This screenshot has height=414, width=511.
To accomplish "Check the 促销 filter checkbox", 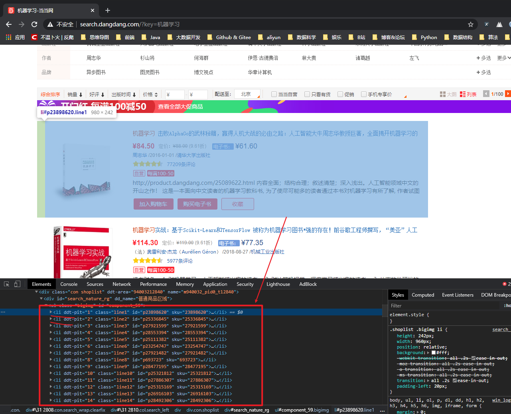I will (340, 94).
